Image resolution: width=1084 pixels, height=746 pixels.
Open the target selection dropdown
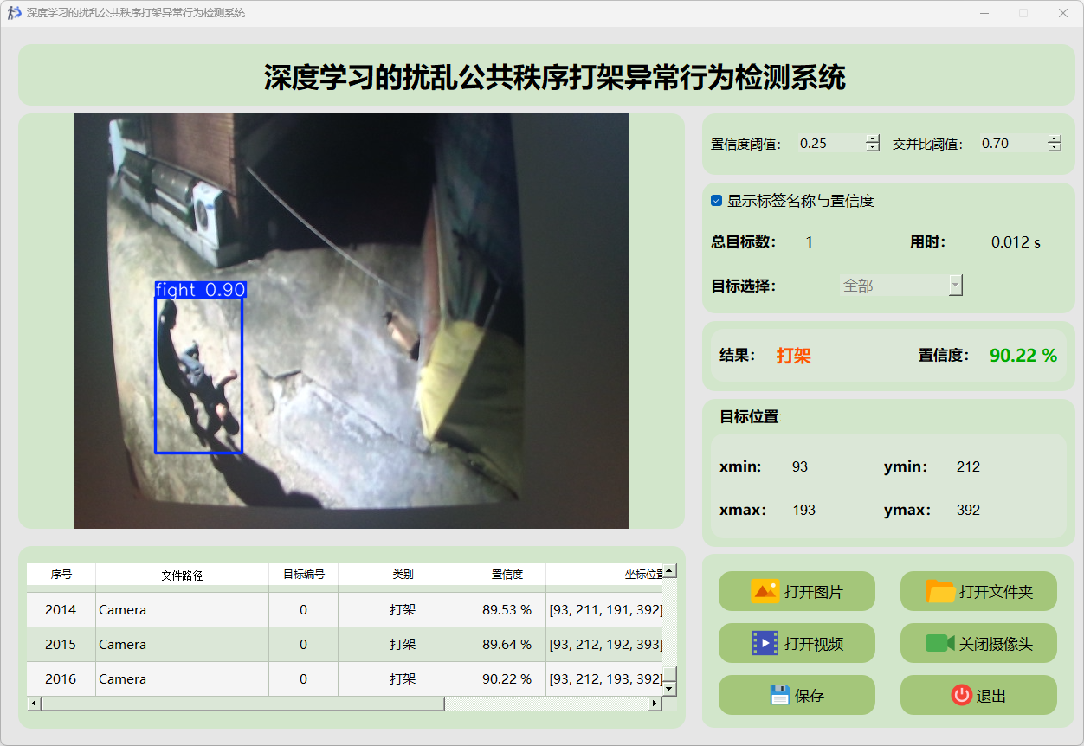coord(955,286)
